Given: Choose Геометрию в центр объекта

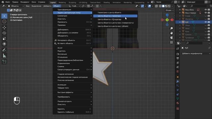Looking at the screenshot, I should 115,13.
